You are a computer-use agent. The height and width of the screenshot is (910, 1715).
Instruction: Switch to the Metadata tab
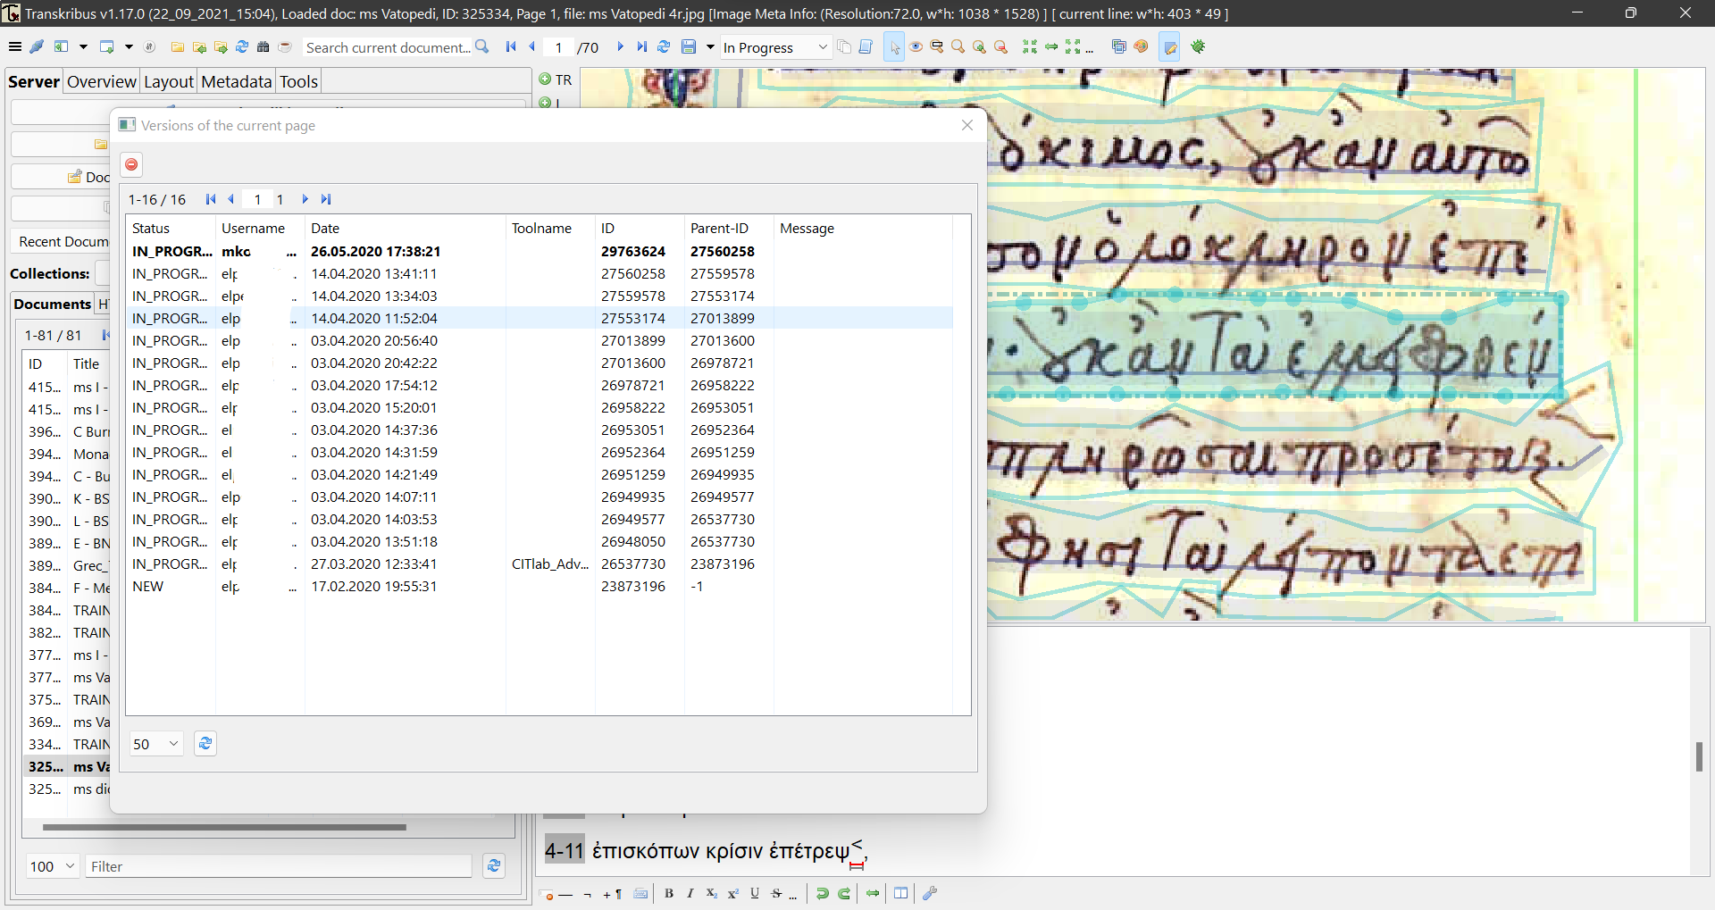coord(237,81)
